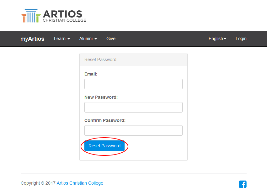Follow the Artios Christian College copyright link
The image size is (267, 189).
[80, 183]
